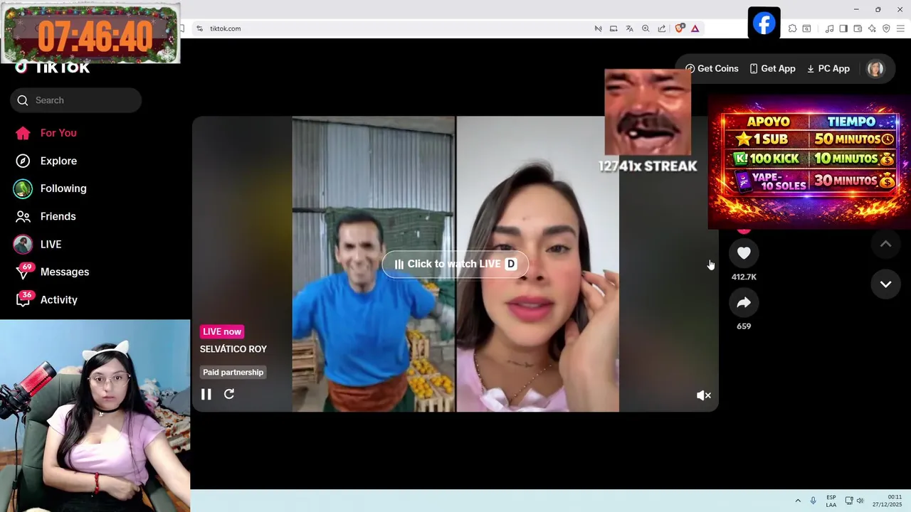Download the PC App
The width and height of the screenshot is (911, 512).
coord(828,68)
